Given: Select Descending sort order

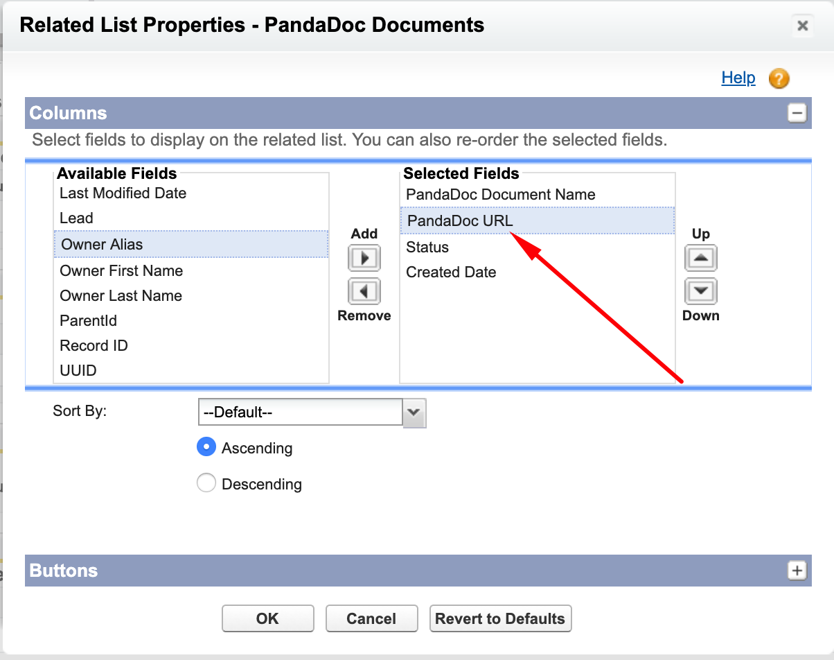Looking at the screenshot, I should pyautogui.click(x=206, y=483).
